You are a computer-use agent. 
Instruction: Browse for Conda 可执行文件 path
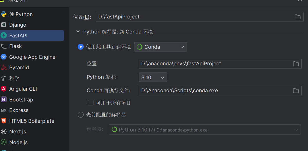point(296,91)
